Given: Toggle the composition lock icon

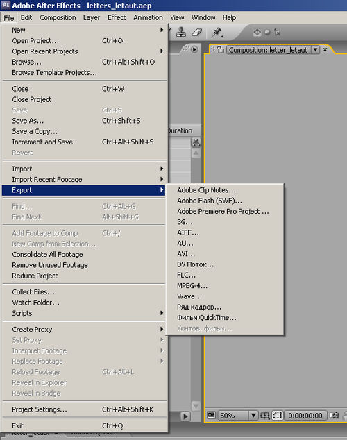Looking at the screenshot, I should coord(221,50).
